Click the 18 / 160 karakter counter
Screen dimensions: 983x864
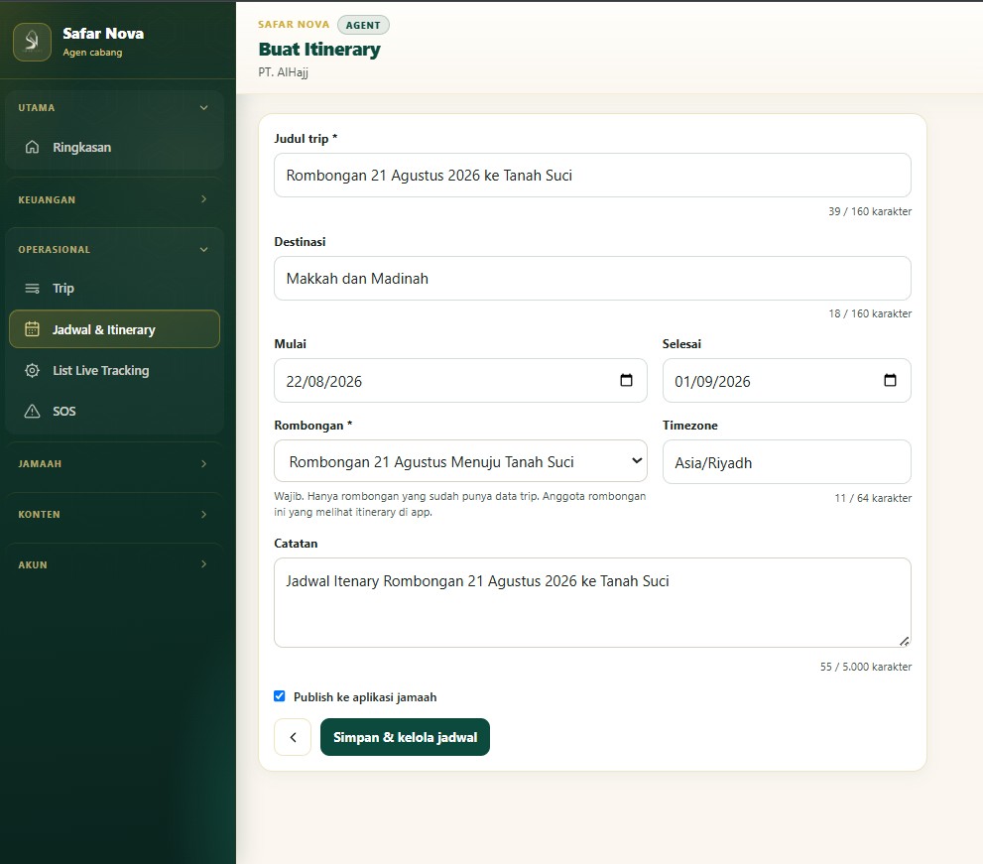coord(870,313)
